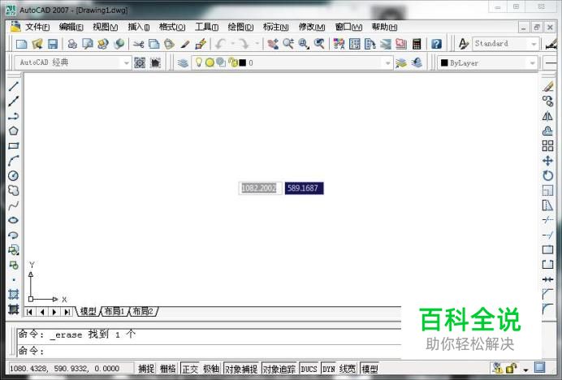Select the Trim tool

pyautogui.click(x=547, y=220)
